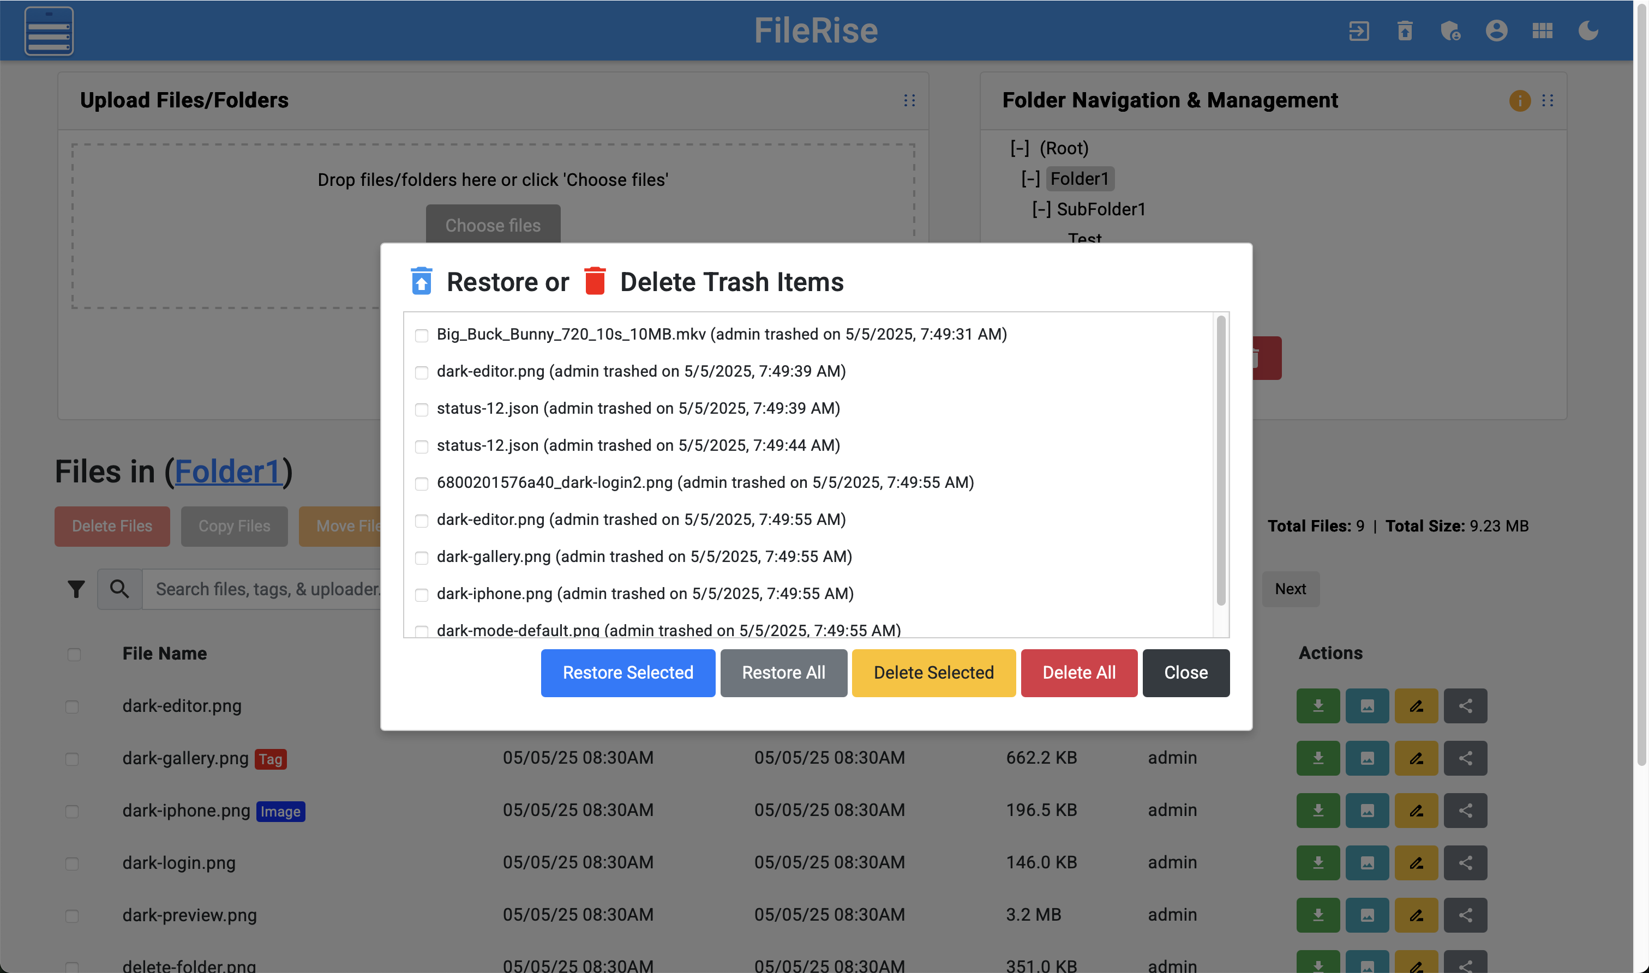The width and height of the screenshot is (1649, 973).
Task: Click the red Delete All button
Action: click(x=1078, y=673)
